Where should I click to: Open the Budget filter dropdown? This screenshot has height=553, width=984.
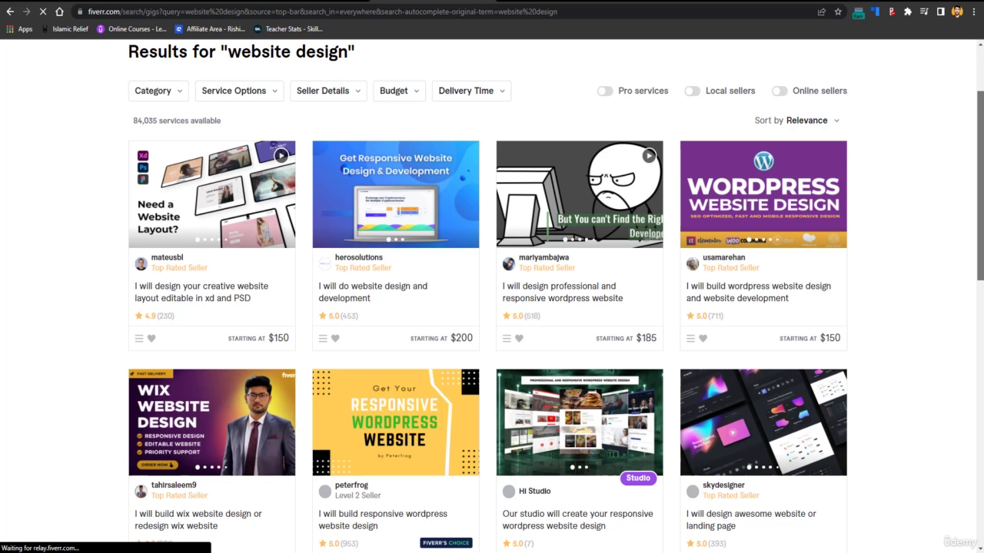tap(400, 91)
